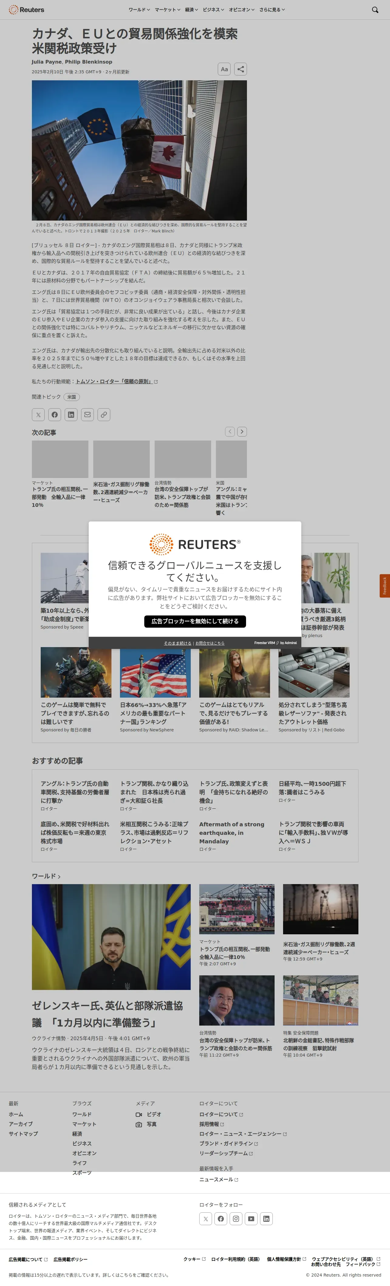Screen dimensions: 390x1286
Task: Share the article by email icon
Action: 87,414
